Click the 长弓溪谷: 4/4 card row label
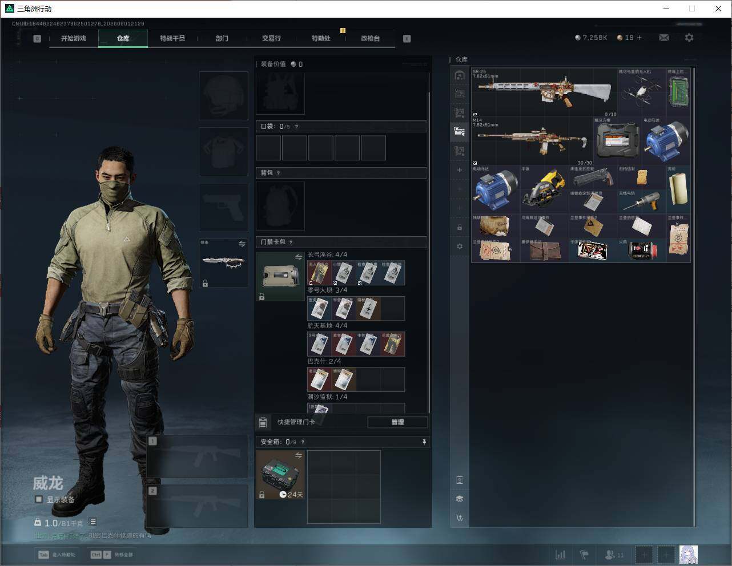This screenshot has width=732, height=566. click(327, 255)
